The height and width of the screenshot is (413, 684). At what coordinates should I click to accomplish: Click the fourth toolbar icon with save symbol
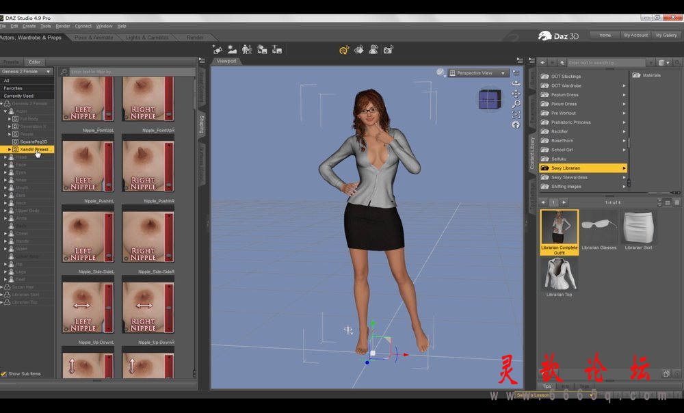(262, 50)
